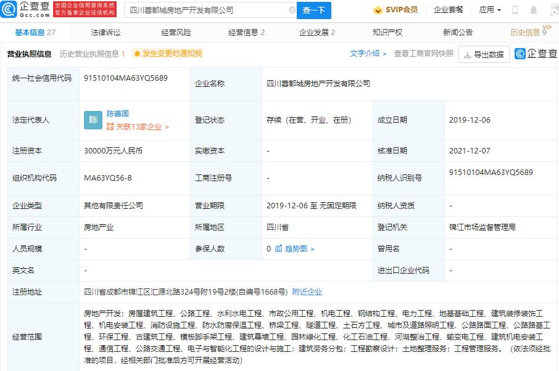Switch to 经营风险 tab
This screenshot has width=559, height=371.
tap(176, 33)
